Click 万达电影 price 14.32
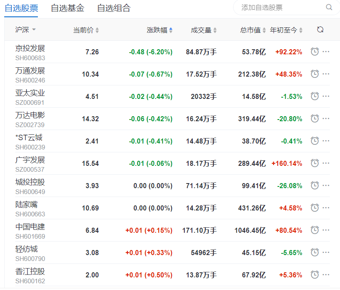 point(90,119)
